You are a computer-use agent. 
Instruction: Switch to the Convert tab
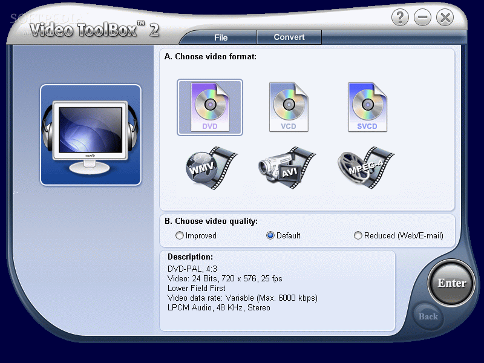tap(289, 38)
